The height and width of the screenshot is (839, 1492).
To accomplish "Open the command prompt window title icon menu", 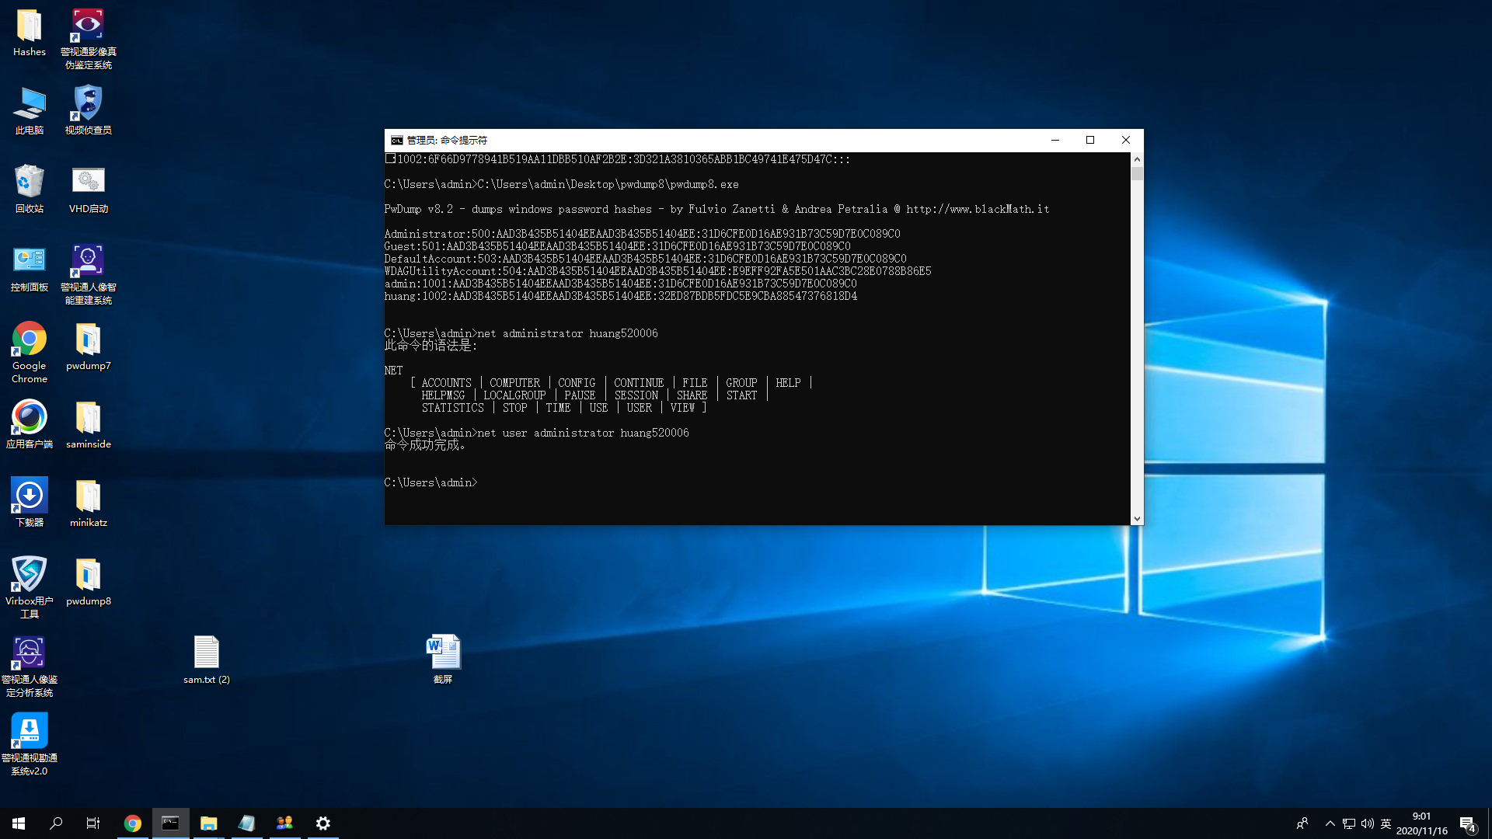I will pyautogui.click(x=396, y=141).
